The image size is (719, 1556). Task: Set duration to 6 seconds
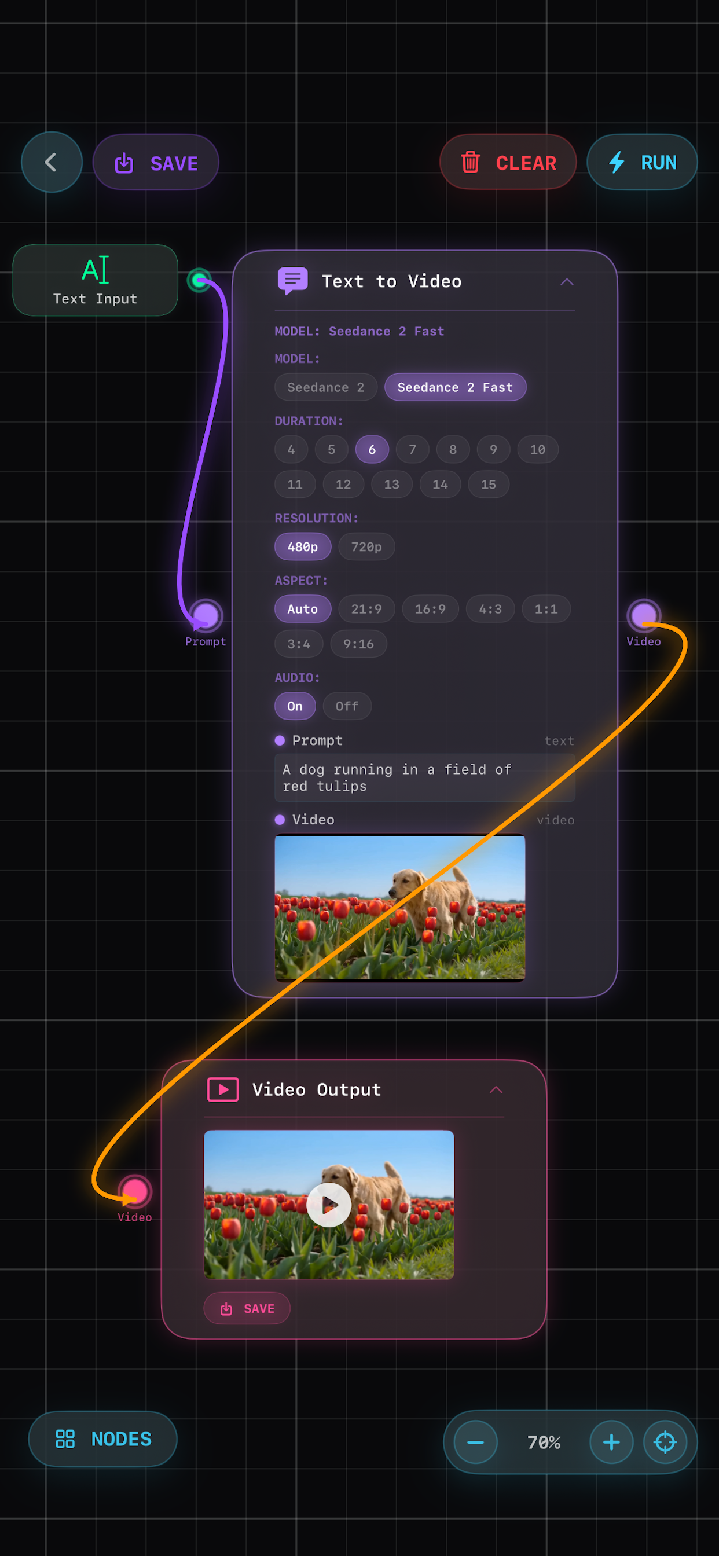(x=372, y=449)
